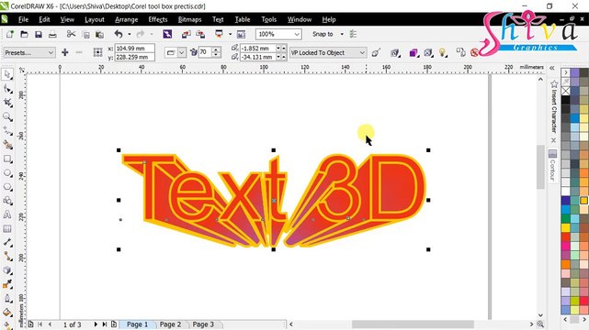Click the Search Content icon

167,35
